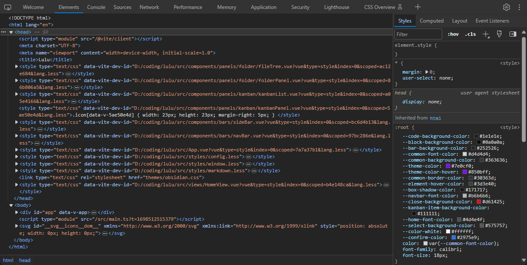
Task: Open the Computed tab
Action: 431,20
